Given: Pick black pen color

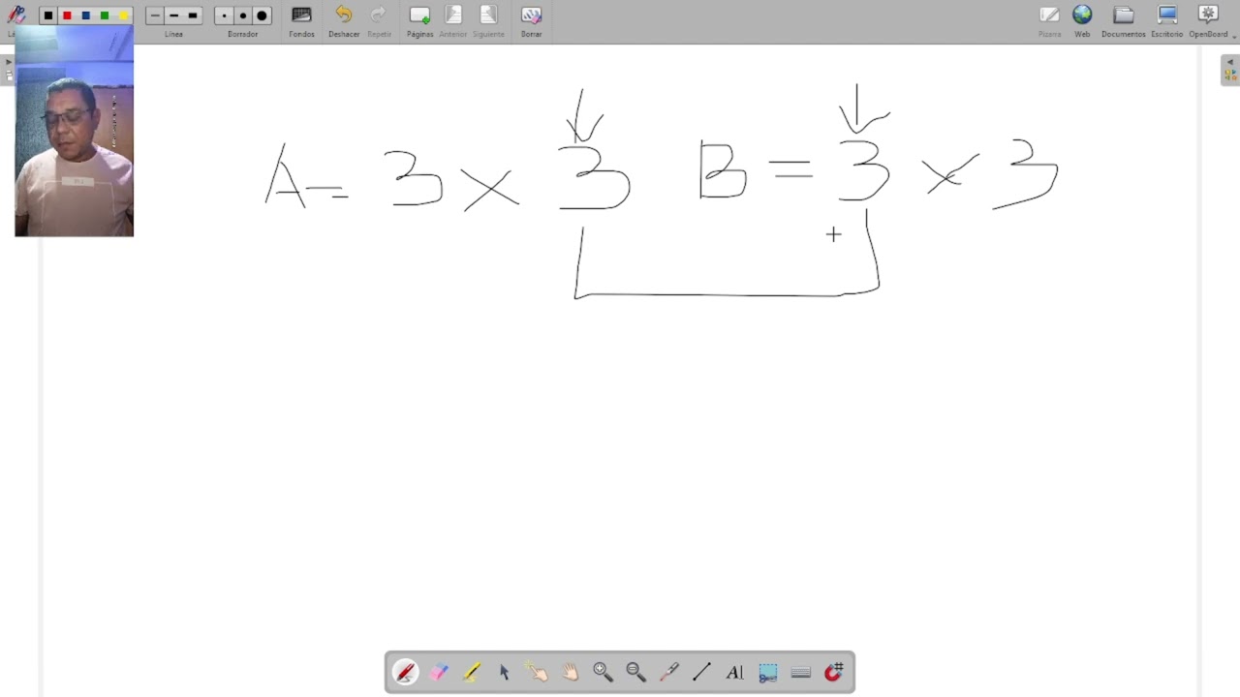Looking at the screenshot, I should 48,15.
